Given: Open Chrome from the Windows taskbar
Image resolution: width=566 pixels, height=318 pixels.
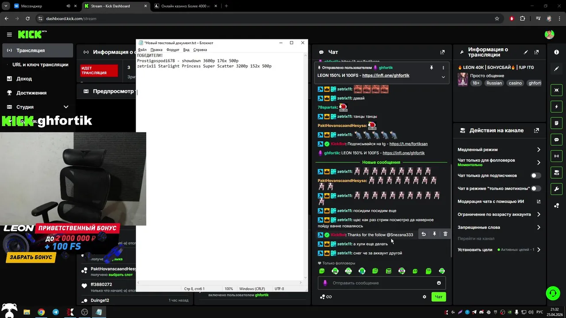Looking at the screenshot, I should pyautogui.click(x=41, y=312).
